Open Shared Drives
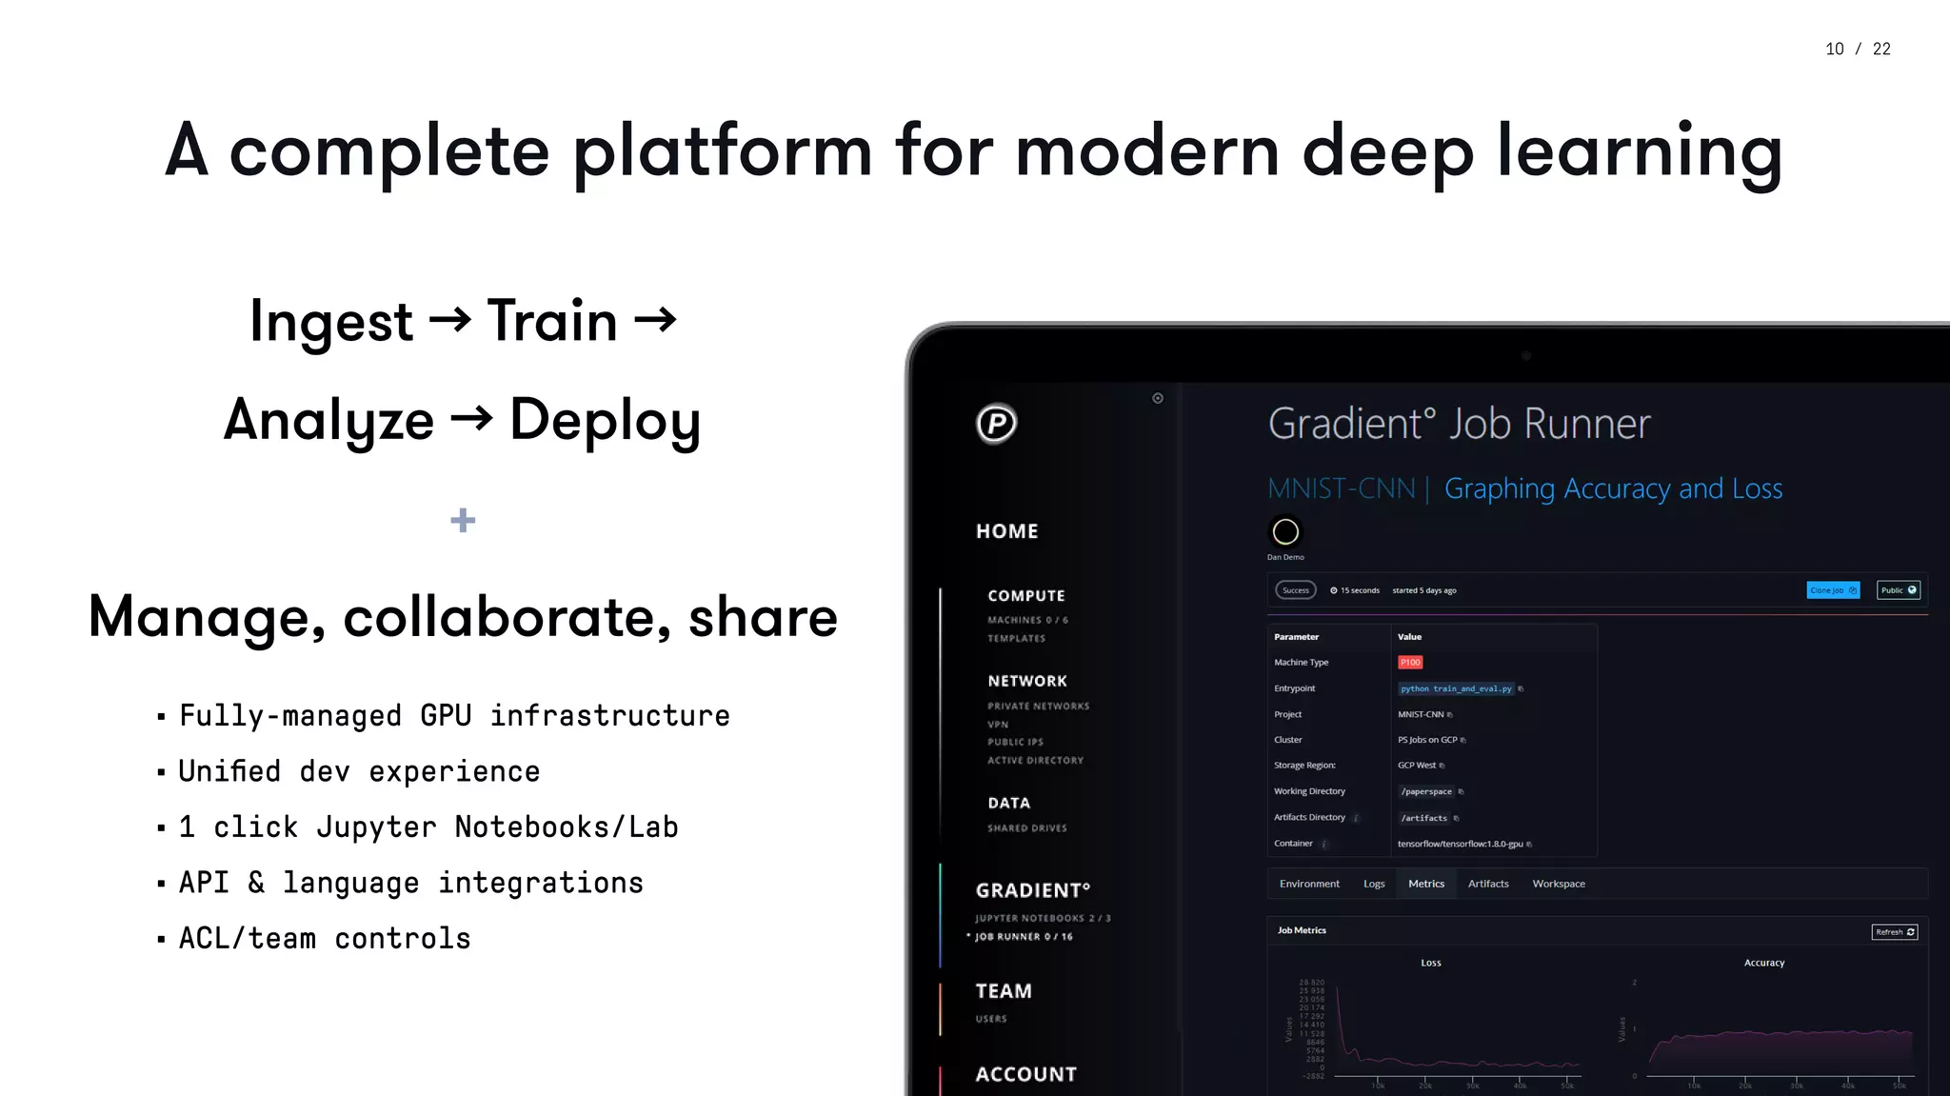 pyautogui.click(x=1027, y=828)
